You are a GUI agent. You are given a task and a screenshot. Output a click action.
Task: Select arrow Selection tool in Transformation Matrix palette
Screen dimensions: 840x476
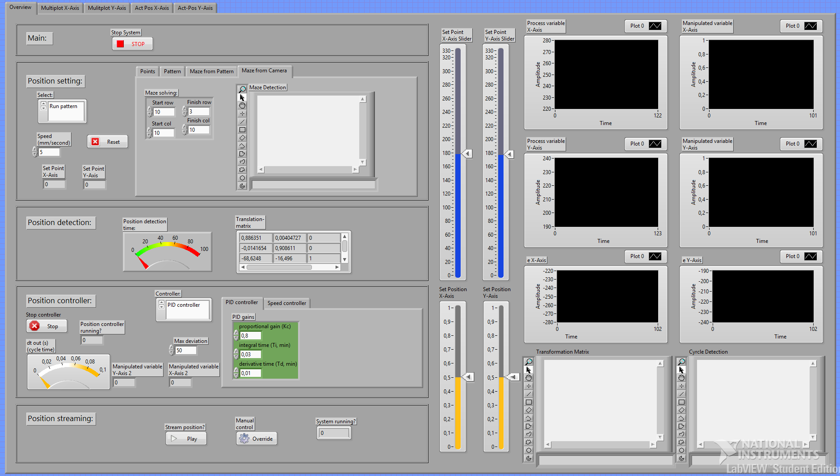click(x=529, y=370)
